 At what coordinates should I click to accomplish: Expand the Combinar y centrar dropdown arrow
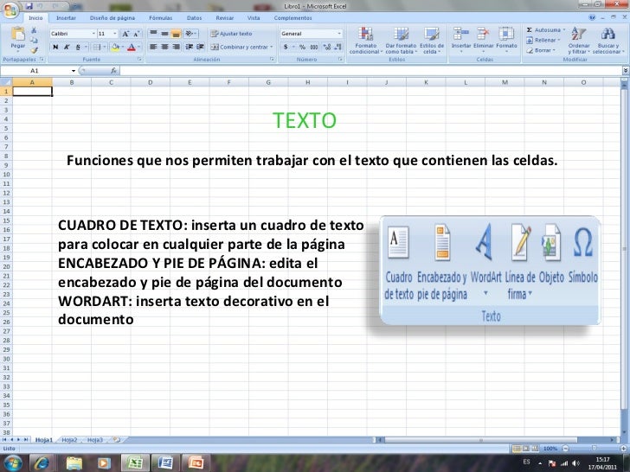point(271,47)
